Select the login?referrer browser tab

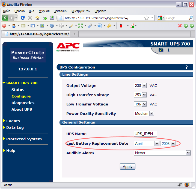[36, 34]
